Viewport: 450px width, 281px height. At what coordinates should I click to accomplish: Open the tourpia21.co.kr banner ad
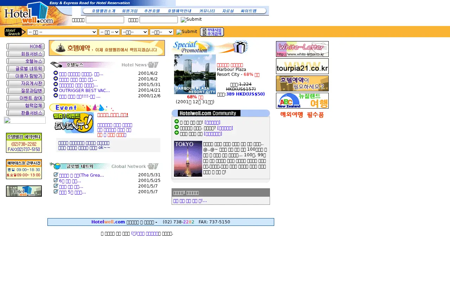pos(302,66)
